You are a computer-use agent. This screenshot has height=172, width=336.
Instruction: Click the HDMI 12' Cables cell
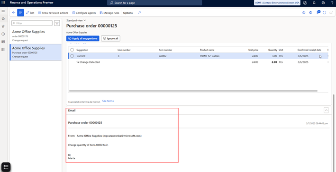tap(209, 56)
